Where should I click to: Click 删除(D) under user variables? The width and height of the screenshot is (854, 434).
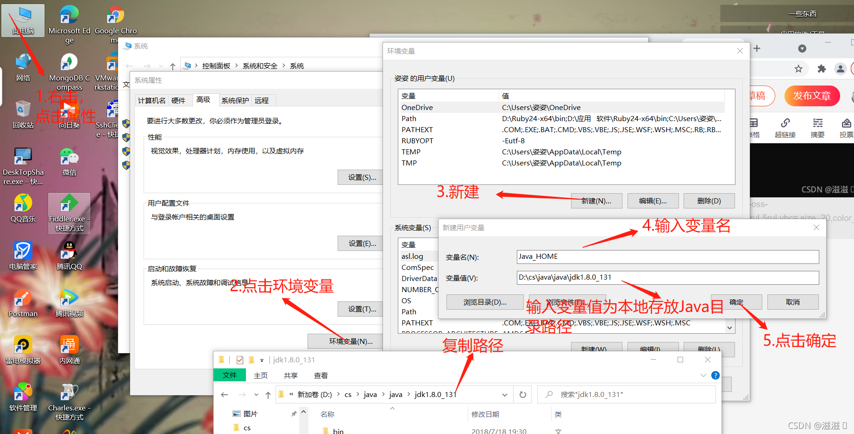click(x=710, y=201)
